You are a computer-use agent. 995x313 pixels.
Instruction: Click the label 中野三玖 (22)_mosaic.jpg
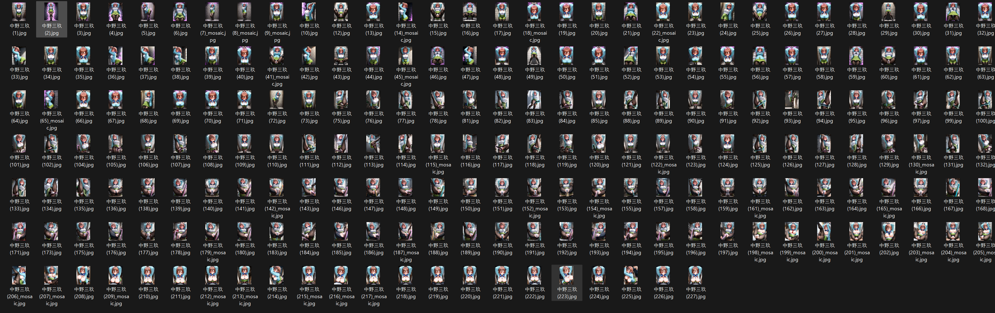tap(664, 33)
